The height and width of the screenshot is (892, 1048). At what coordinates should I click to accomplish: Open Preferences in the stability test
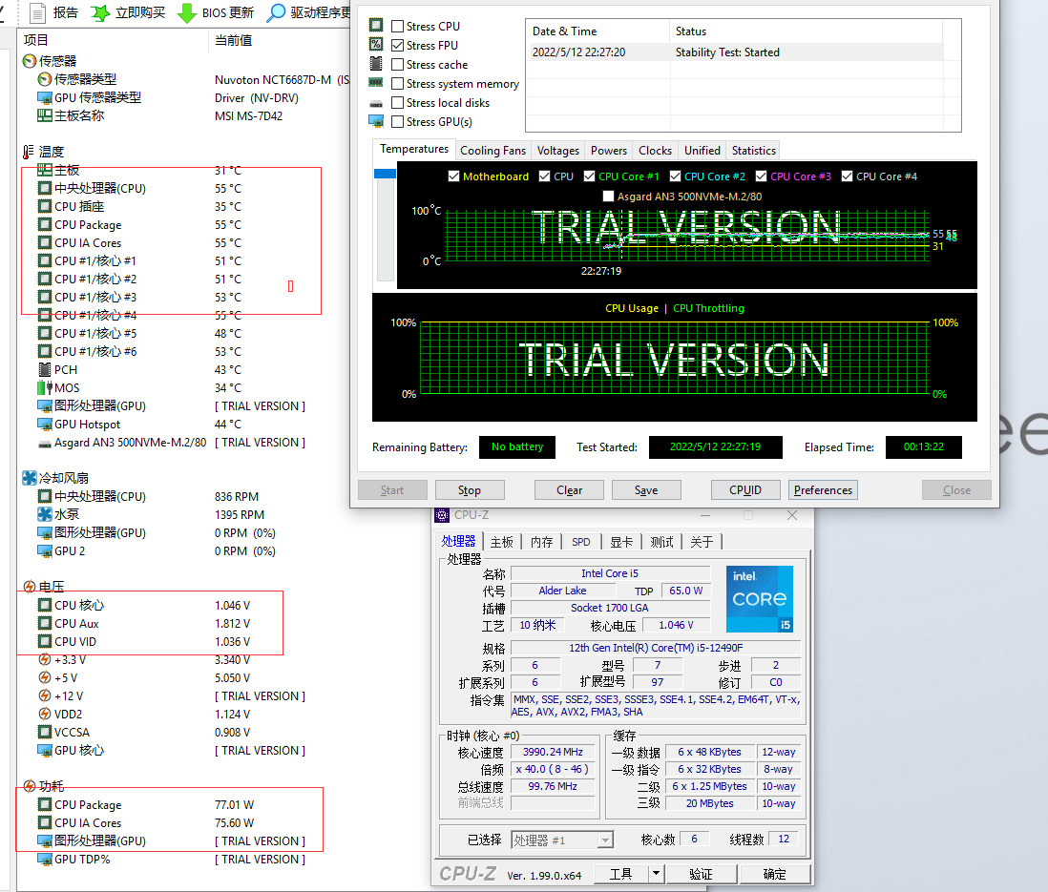[x=823, y=490]
